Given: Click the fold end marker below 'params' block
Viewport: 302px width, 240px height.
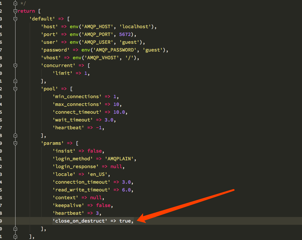Looking at the screenshot, I should click(x=15, y=229).
